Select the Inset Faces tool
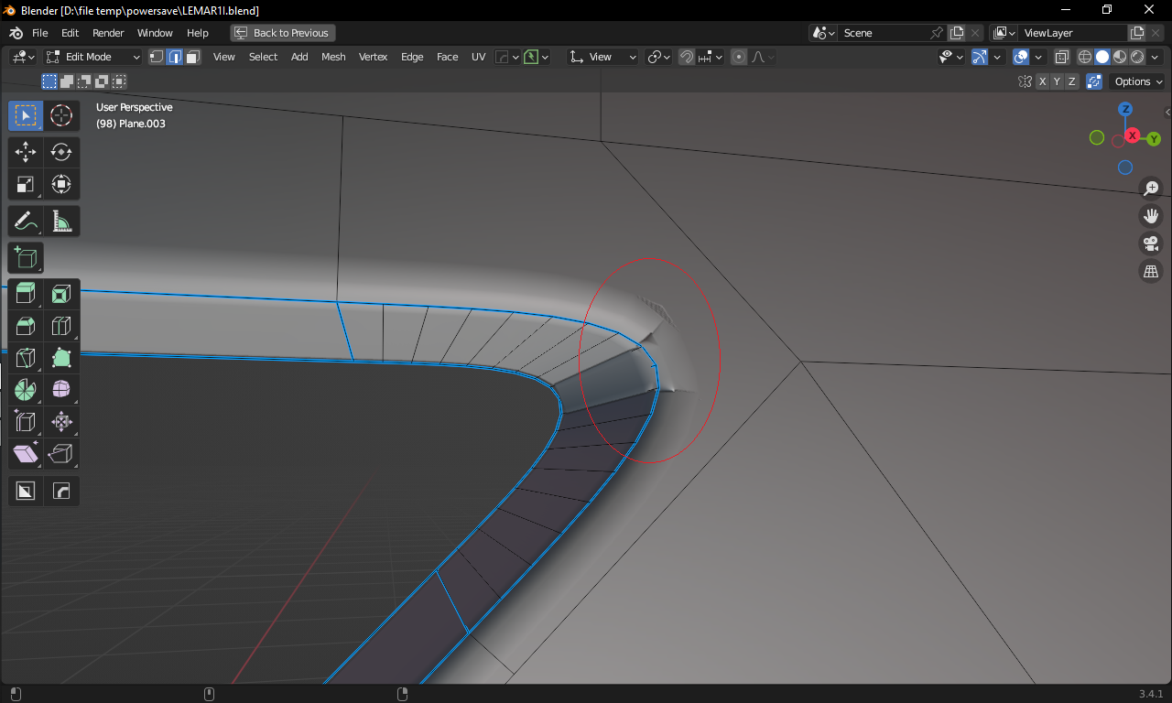 (61, 294)
